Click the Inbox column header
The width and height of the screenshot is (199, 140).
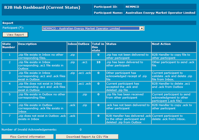(x=72, y=47)
